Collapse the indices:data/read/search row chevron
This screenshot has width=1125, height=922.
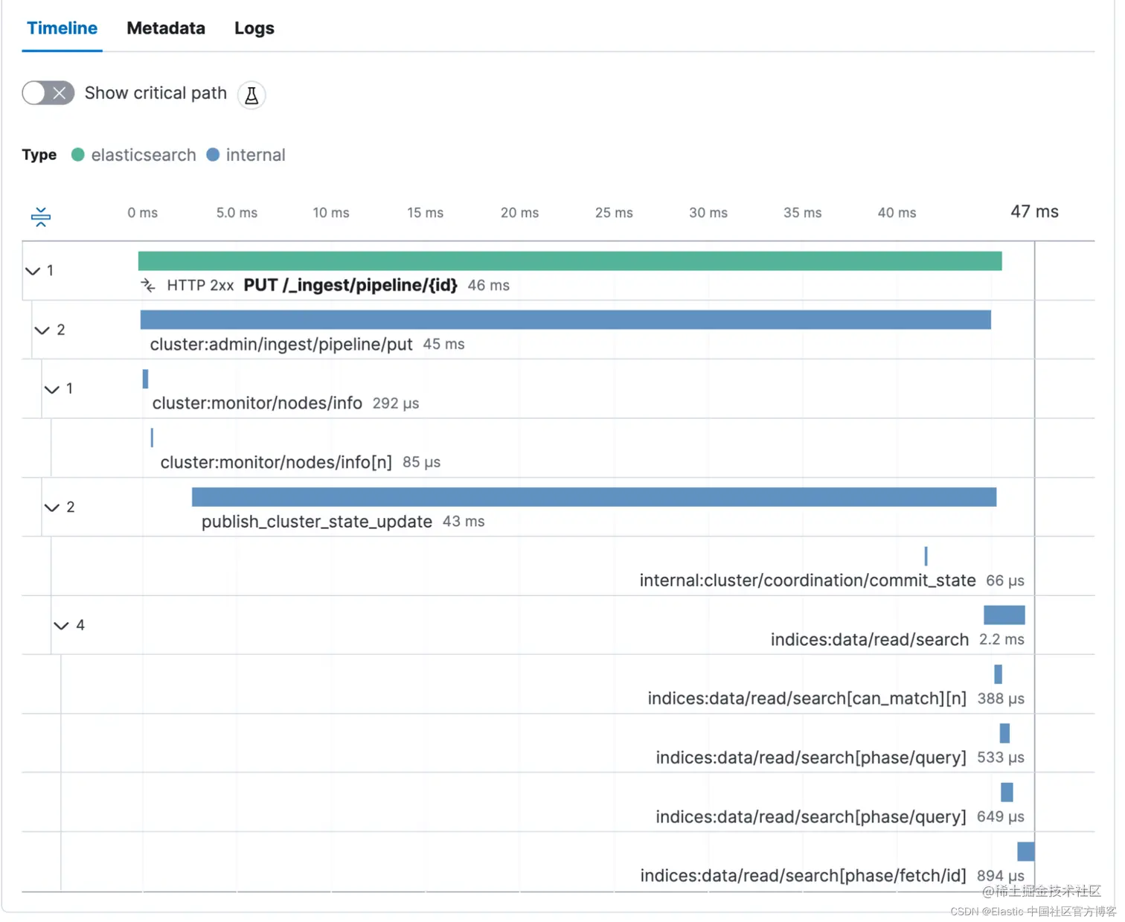(62, 625)
